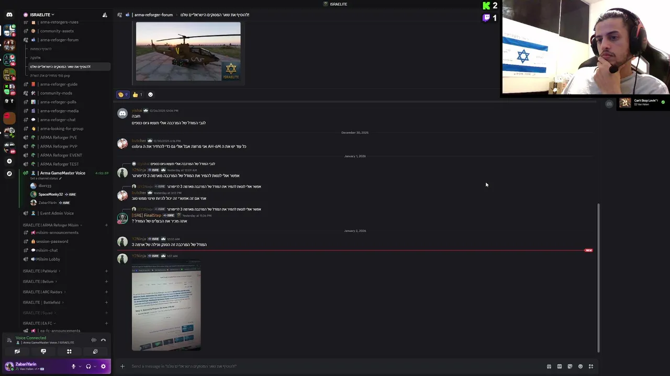Join ARMA Reforger PVP voice channel

[x=59, y=146]
